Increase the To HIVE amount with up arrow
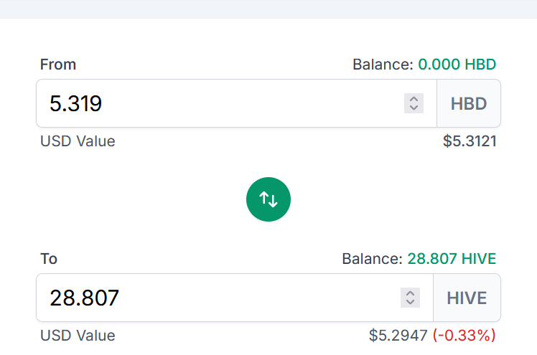Image resolution: width=537 pixels, height=355 pixels. tap(410, 293)
